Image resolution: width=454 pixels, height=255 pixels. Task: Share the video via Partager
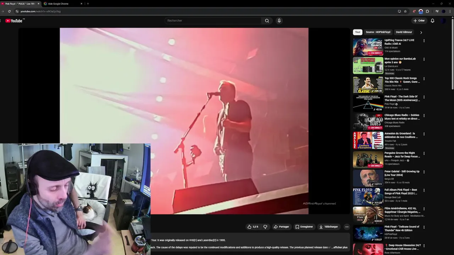[282, 227]
